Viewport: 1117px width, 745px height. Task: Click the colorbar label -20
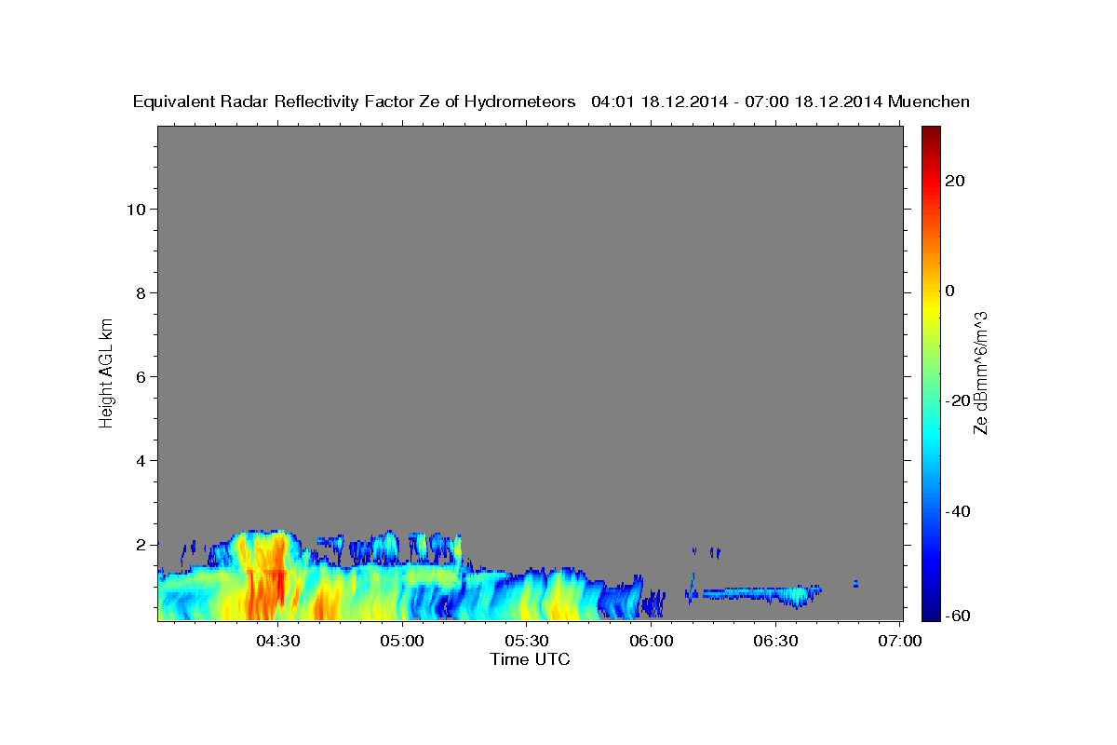coord(957,400)
